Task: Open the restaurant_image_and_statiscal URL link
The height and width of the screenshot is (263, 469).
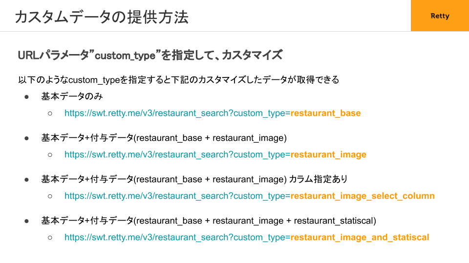Action: [247, 237]
